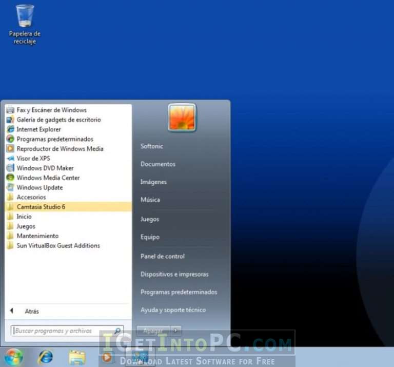Screen dimensions: 394x367
Task: Click the Reproductor de Windows Media icon
Action: (x=10, y=149)
